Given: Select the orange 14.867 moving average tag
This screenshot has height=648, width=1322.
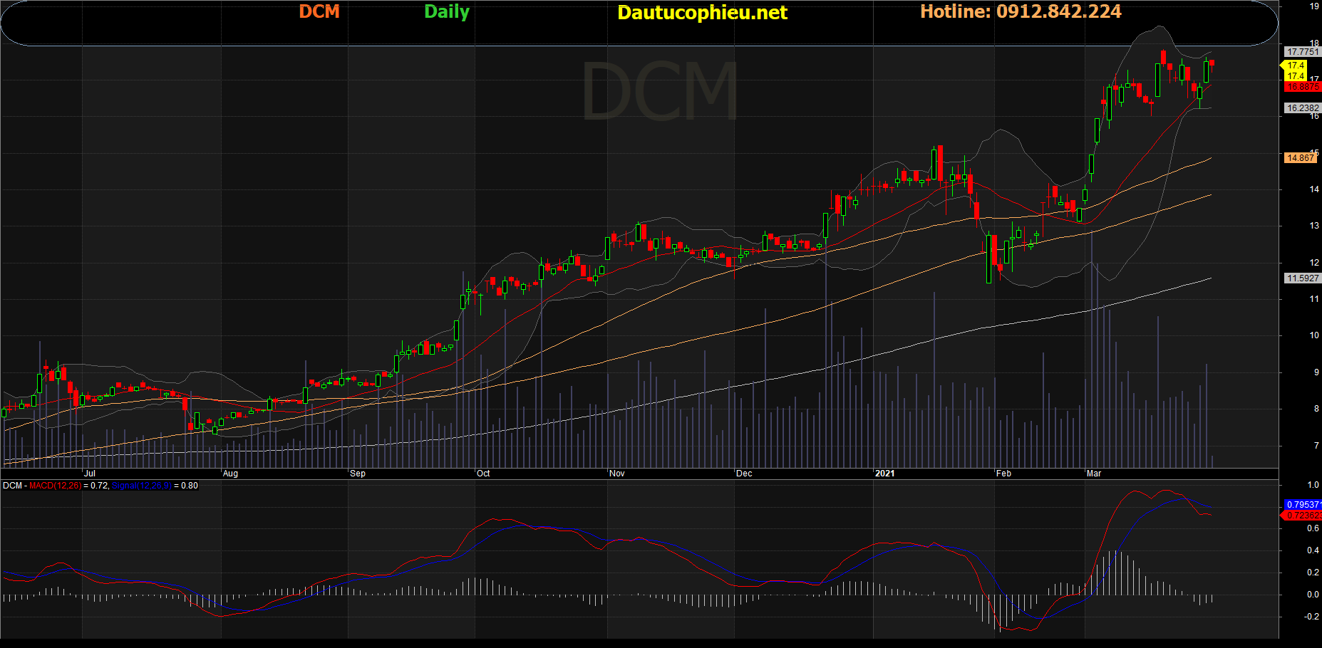Looking at the screenshot, I should (x=1301, y=157).
